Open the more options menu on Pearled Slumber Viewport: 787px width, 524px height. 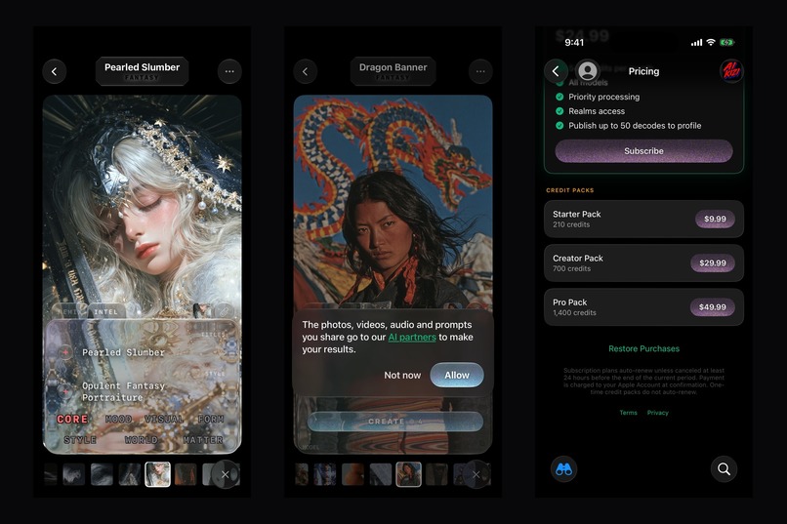click(229, 71)
